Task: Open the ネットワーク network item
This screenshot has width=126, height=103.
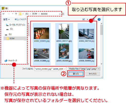Action: tap(11, 61)
